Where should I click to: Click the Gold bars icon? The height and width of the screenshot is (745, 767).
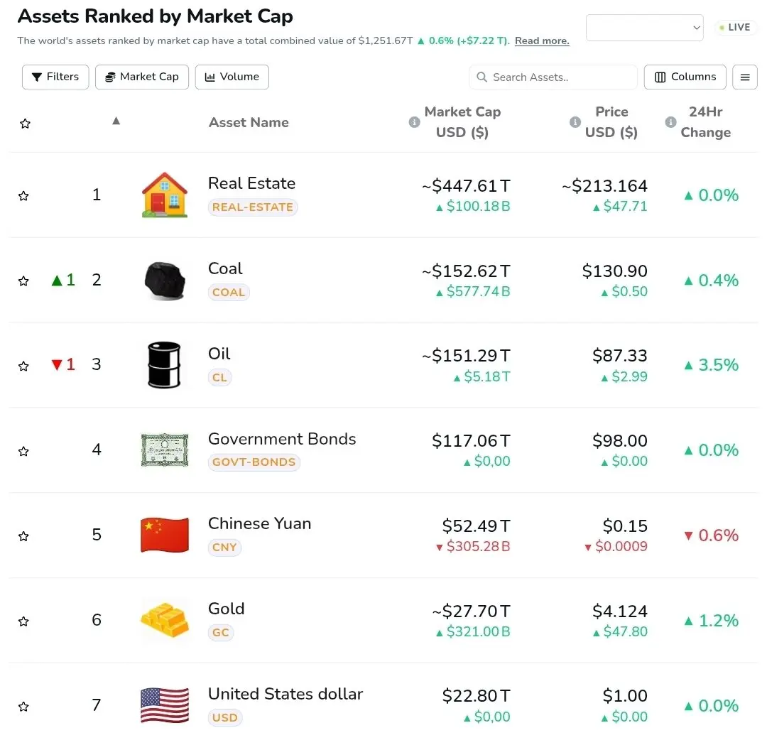(x=165, y=620)
